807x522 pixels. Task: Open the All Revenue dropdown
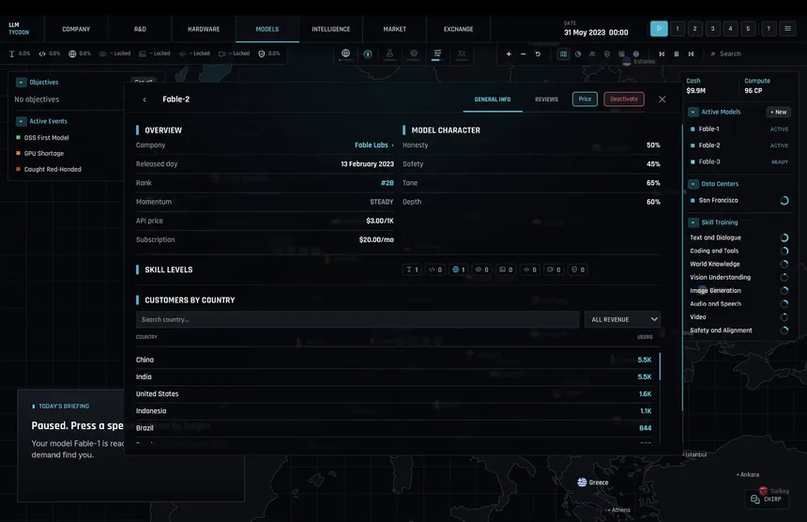tap(623, 319)
